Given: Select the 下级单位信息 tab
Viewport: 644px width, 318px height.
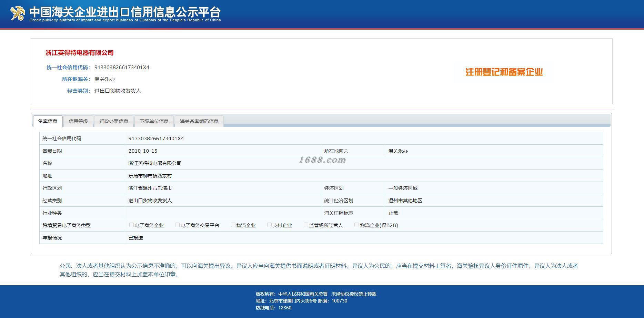Looking at the screenshot, I should pos(154,121).
